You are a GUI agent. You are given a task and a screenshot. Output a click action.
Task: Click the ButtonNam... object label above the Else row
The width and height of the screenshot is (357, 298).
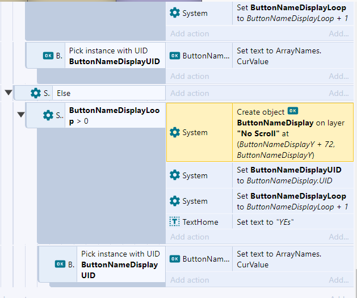(206, 56)
